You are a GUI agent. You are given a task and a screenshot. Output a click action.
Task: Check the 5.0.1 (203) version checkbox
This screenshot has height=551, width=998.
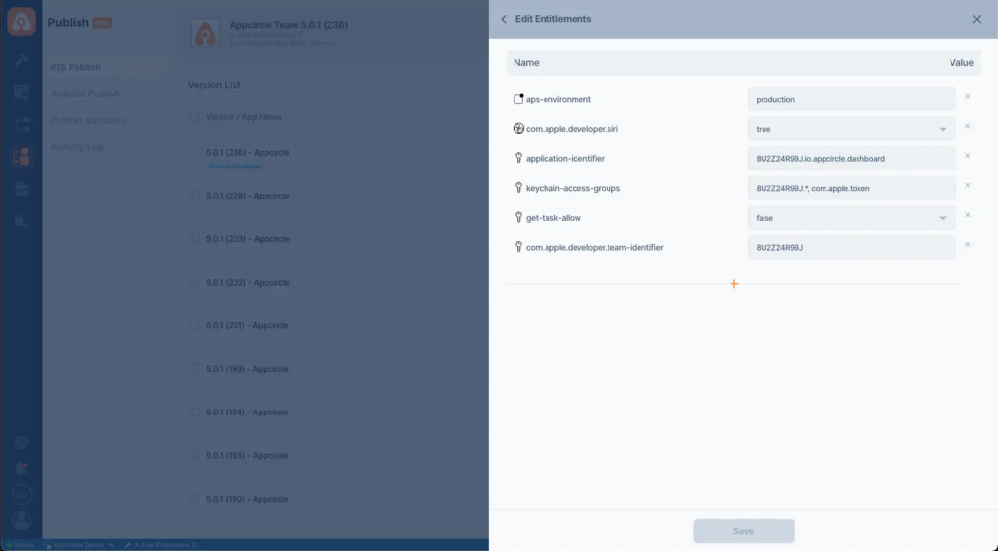coord(194,239)
